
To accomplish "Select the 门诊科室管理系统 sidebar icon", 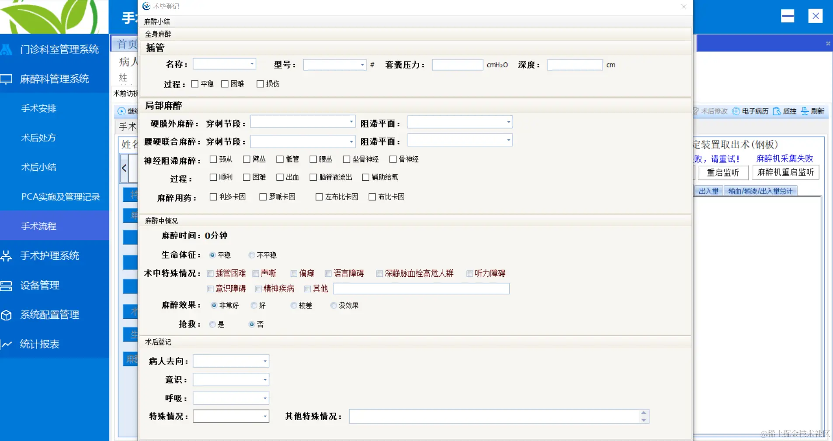I will click(x=6, y=49).
